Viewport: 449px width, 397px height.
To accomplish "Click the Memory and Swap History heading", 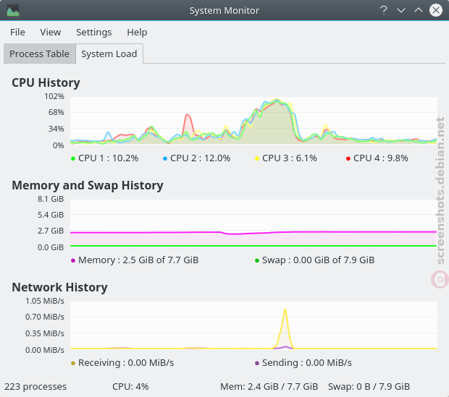I will (88, 185).
